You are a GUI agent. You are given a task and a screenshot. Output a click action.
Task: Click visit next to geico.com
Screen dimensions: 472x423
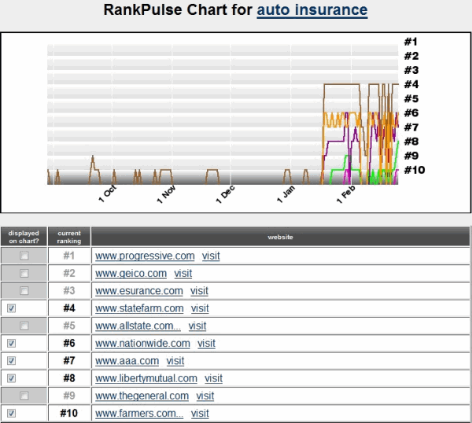[183, 274]
